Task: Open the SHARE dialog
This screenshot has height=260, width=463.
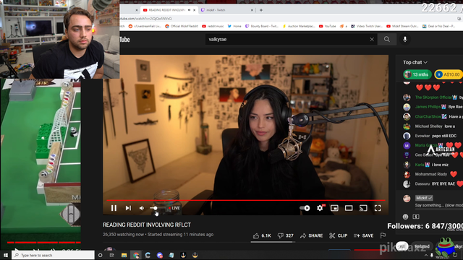Action: 312,235
